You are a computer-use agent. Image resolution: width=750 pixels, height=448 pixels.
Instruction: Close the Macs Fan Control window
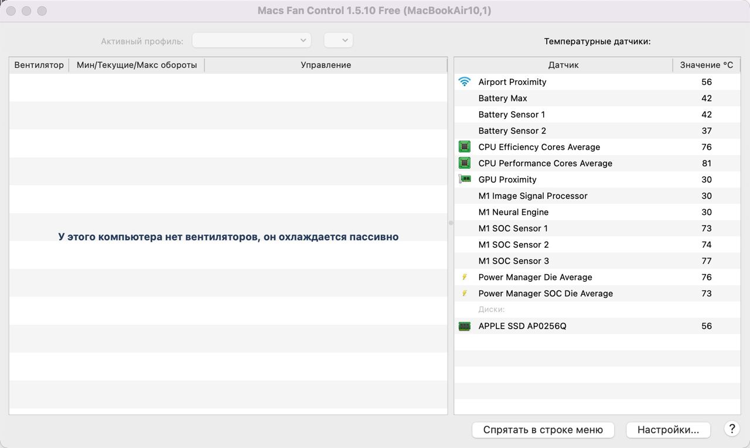coord(11,11)
